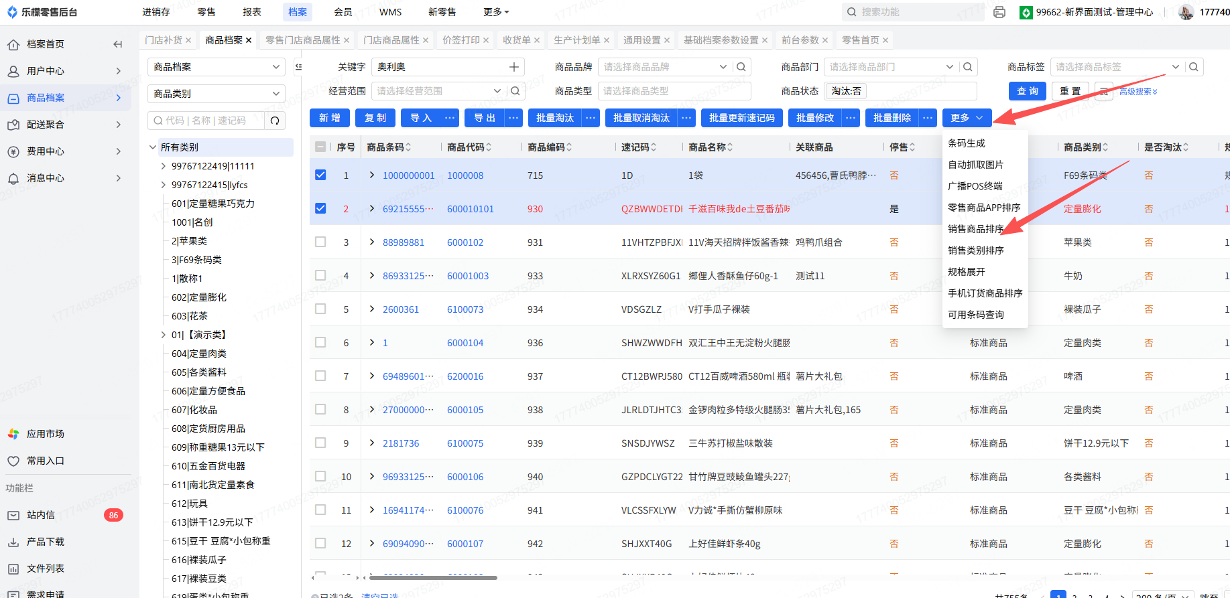Open 站内信 inbox in sidebar

tap(41, 515)
